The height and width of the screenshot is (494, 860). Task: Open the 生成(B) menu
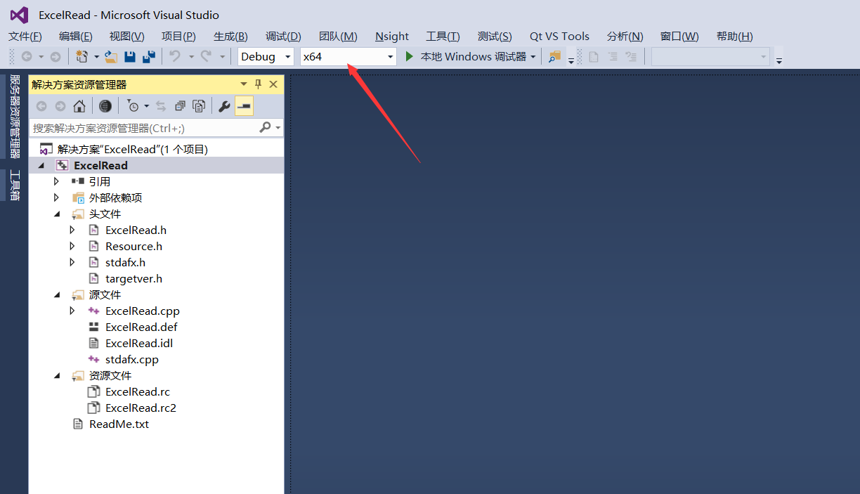point(230,37)
